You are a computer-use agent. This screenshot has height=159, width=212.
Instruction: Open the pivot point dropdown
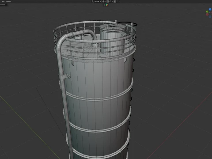pos(104,1)
